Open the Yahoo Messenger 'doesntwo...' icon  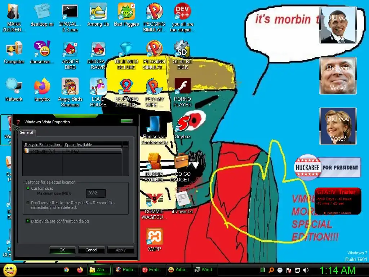tap(42, 52)
